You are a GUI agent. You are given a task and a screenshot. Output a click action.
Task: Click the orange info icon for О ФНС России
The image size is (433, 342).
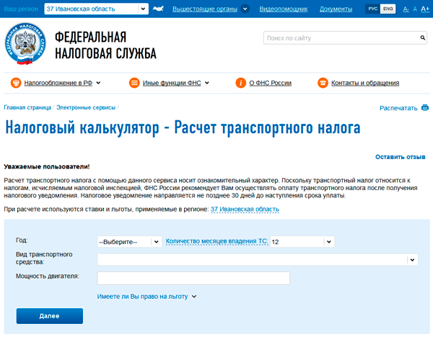click(241, 83)
